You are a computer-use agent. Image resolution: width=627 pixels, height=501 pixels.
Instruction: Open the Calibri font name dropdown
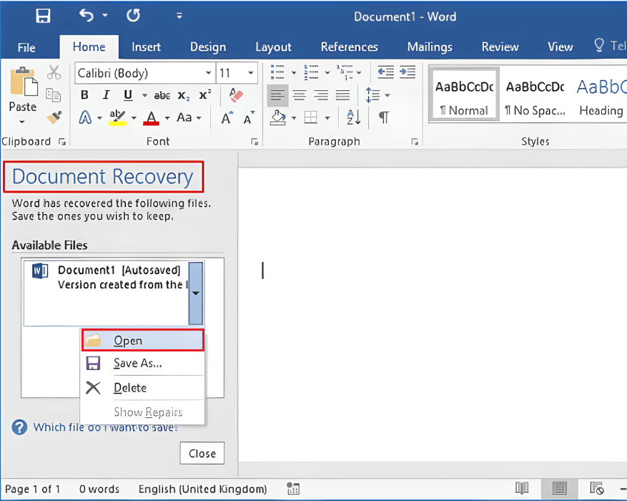207,72
